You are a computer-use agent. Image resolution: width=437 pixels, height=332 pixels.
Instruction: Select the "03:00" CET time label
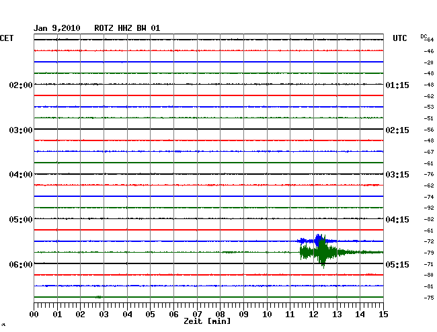click(21, 130)
